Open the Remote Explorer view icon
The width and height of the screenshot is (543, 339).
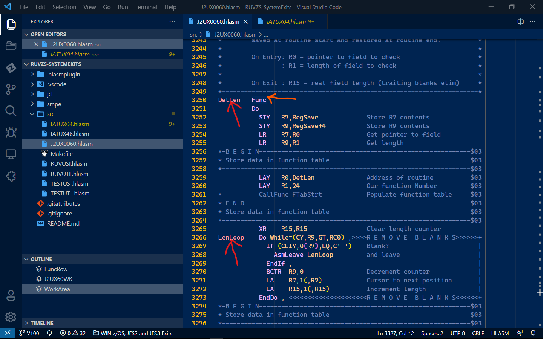[x=11, y=154]
